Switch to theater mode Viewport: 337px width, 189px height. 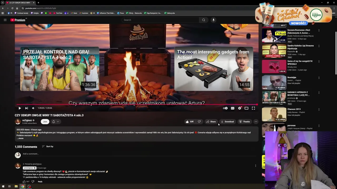point(246,108)
